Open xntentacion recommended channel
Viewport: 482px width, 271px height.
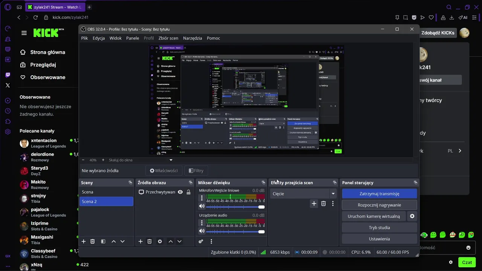coord(49,143)
